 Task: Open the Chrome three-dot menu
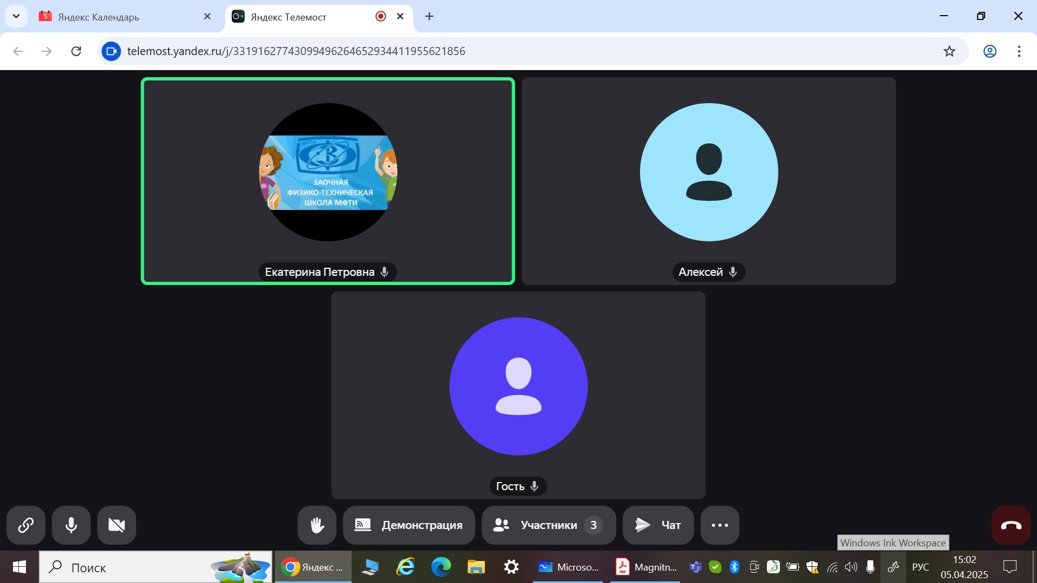[1019, 51]
